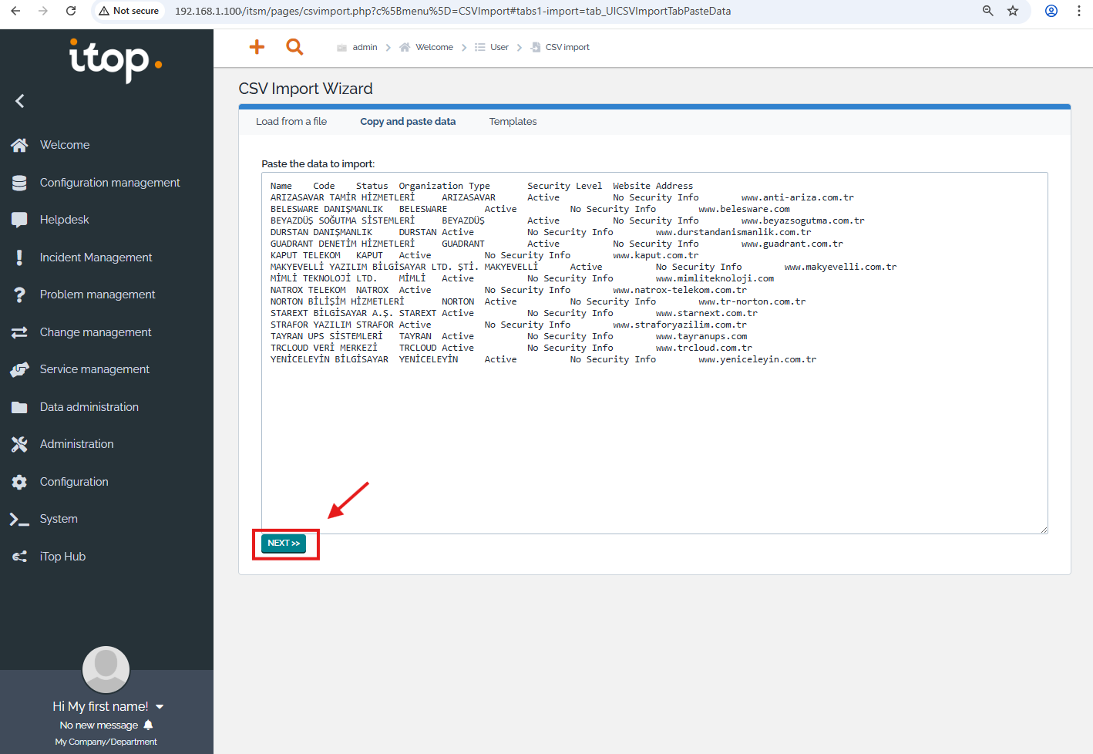Viewport: 1093px width, 754px height.
Task: Click the Incident Management exclamation icon
Action: pos(19,258)
